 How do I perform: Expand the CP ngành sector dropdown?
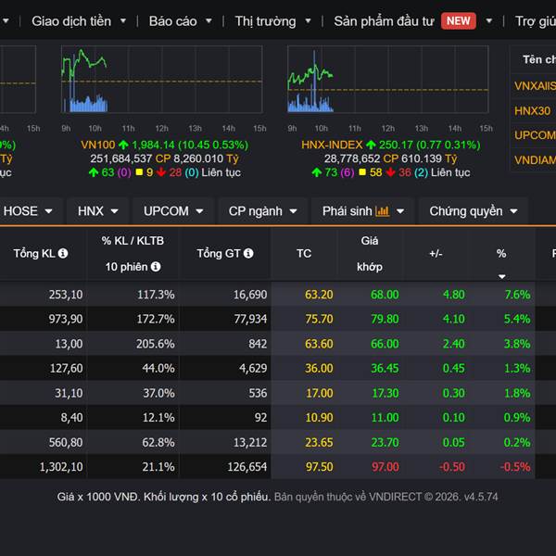262,211
